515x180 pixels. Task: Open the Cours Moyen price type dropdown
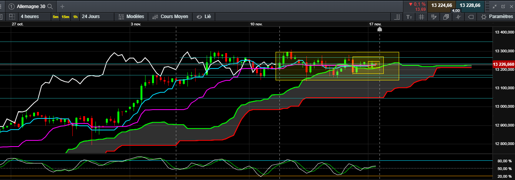(x=171, y=17)
